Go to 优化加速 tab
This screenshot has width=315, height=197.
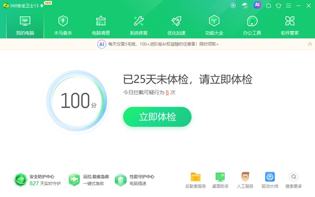tap(176, 26)
